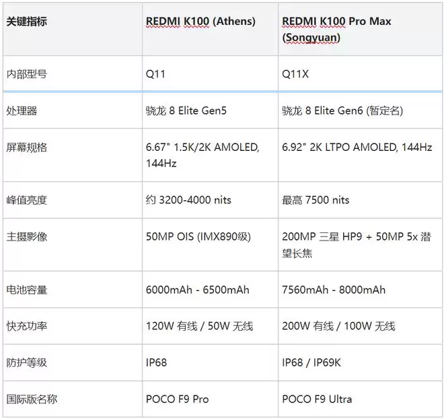Select the 屏幕规格 row label

pyautogui.click(x=26, y=147)
